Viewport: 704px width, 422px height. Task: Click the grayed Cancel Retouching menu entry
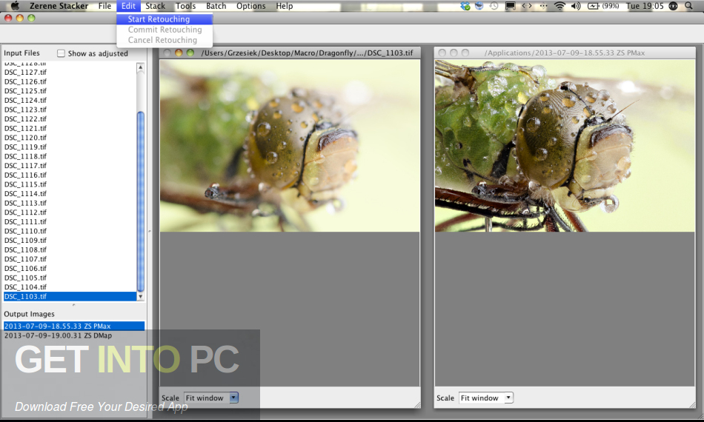165,40
